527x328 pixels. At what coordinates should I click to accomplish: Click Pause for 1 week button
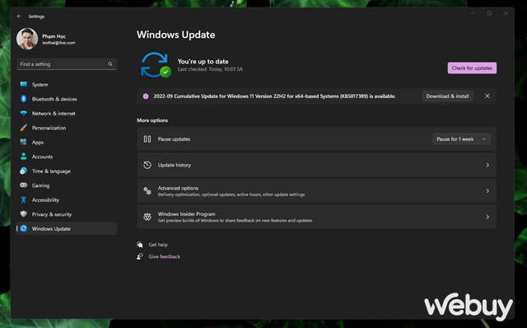[455, 139]
